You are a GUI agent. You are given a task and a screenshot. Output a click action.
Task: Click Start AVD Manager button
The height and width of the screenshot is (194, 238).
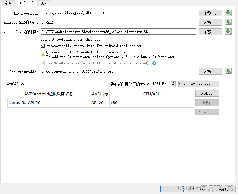[x=198, y=84]
